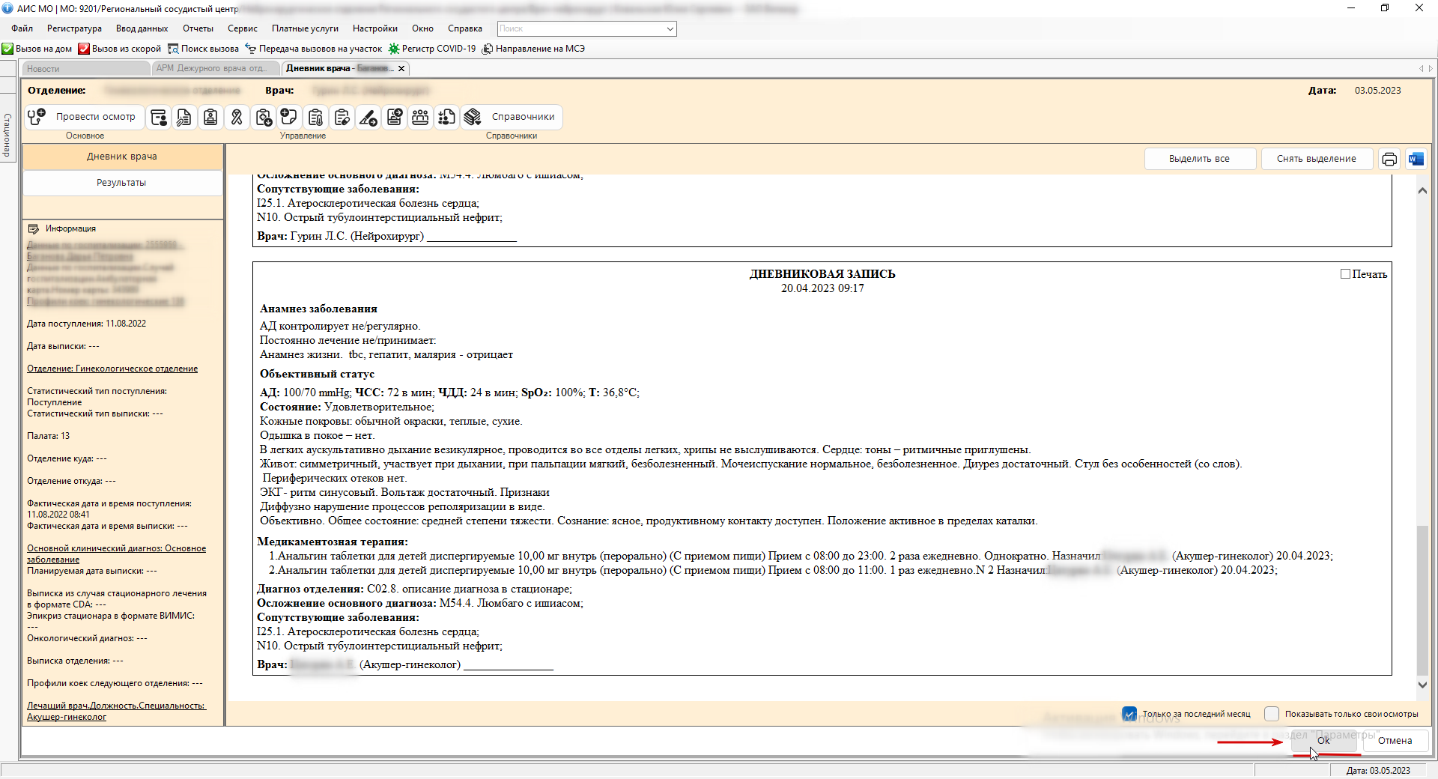Click Вызов на дом toolbar icon

click(7, 49)
